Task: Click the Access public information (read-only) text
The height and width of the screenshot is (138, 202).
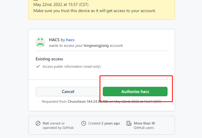Action: pyautogui.click(x=72, y=66)
